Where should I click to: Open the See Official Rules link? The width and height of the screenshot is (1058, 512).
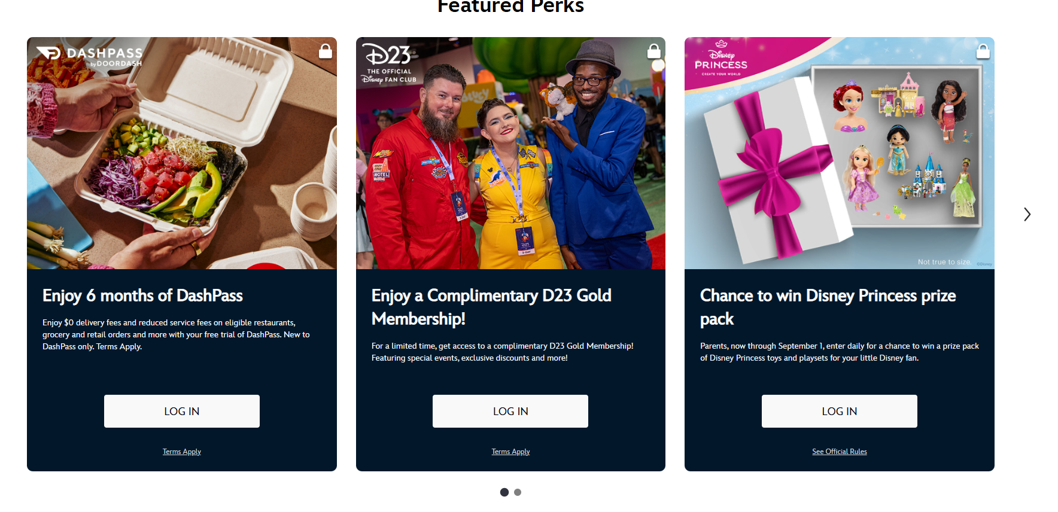tap(839, 452)
